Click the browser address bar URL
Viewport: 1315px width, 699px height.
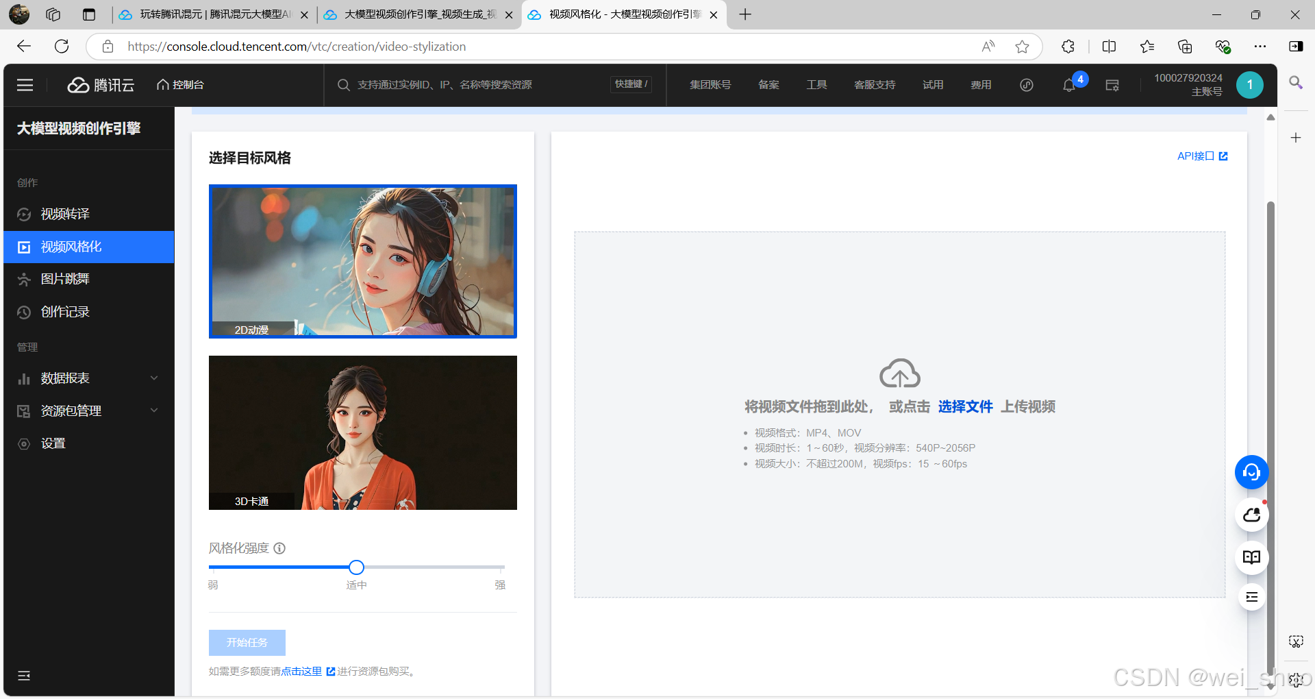click(297, 47)
